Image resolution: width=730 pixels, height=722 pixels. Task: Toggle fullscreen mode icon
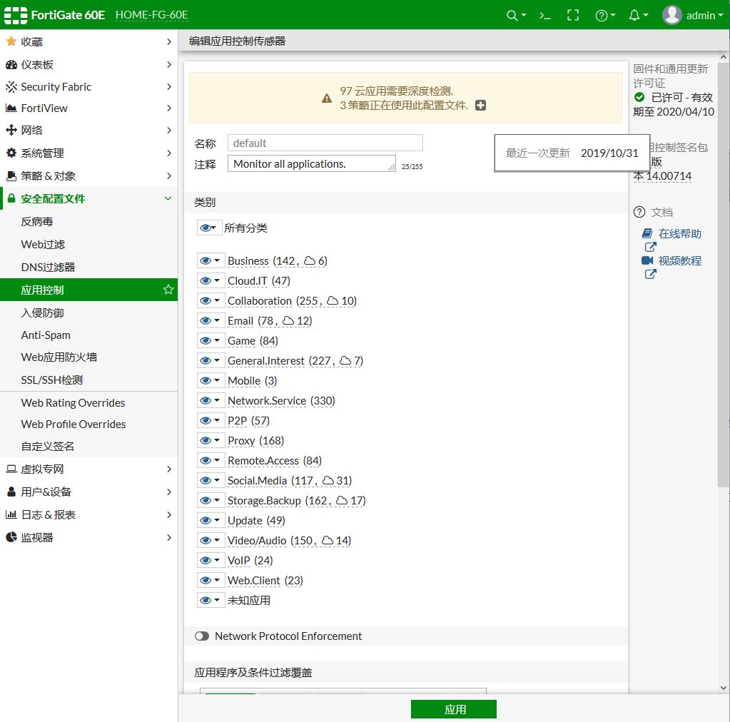pyautogui.click(x=573, y=16)
